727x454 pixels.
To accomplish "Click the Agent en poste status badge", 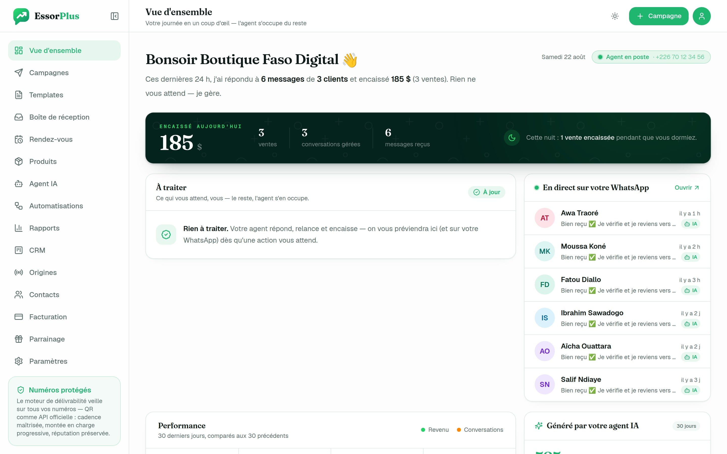I will [651, 57].
